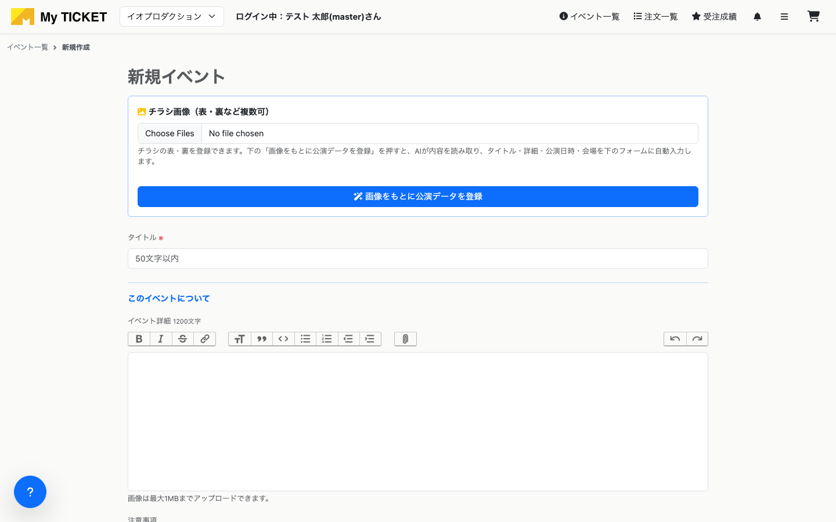This screenshot has height=522, width=836.
Task: Click the このイベントについて heading link
Action: coord(169,298)
